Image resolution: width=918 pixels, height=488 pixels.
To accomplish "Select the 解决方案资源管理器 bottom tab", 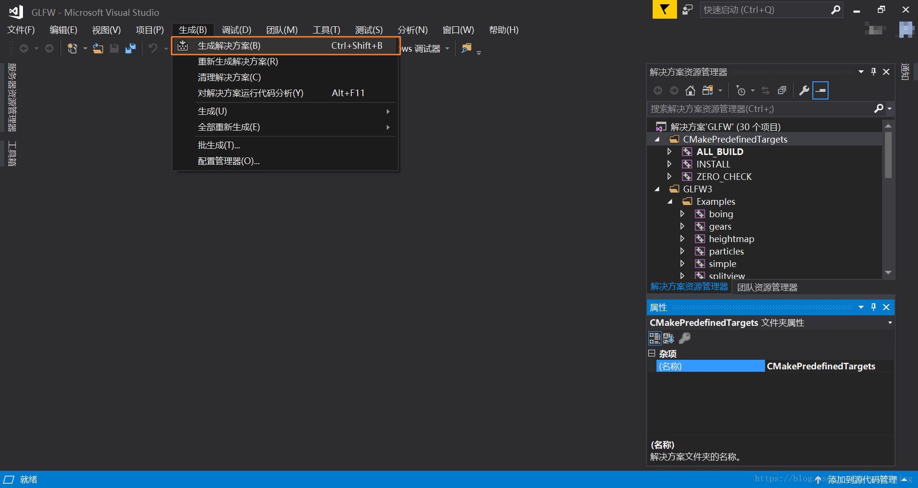I will (689, 287).
